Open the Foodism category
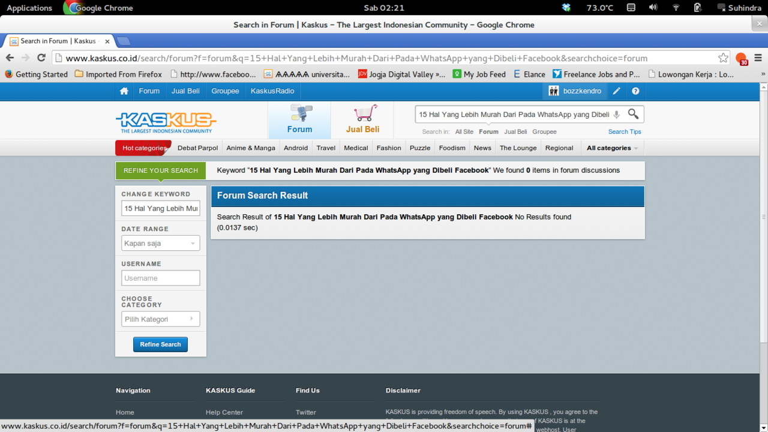This screenshot has width=768, height=432. click(452, 148)
